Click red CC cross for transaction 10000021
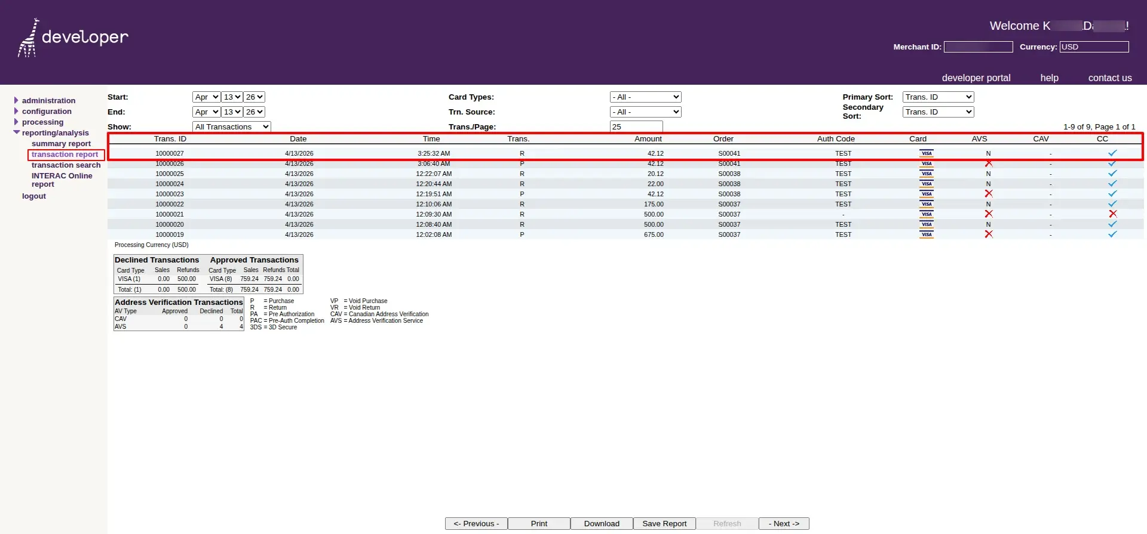The height and width of the screenshot is (534, 1147). click(1112, 214)
